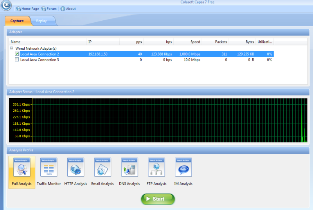Select the Email Analysis profile icon
The image size is (313, 210).
pos(103,167)
